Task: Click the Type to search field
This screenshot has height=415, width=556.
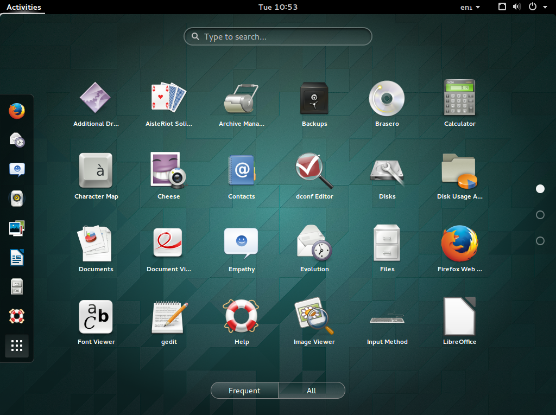Action: 277,36
